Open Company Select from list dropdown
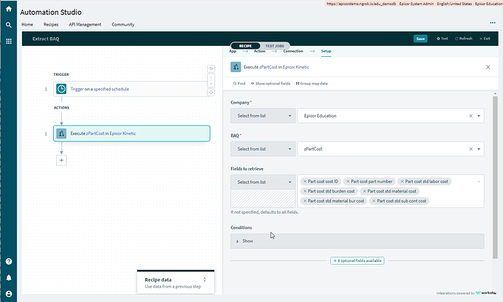The width and height of the screenshot is (503, 302). 262,116
